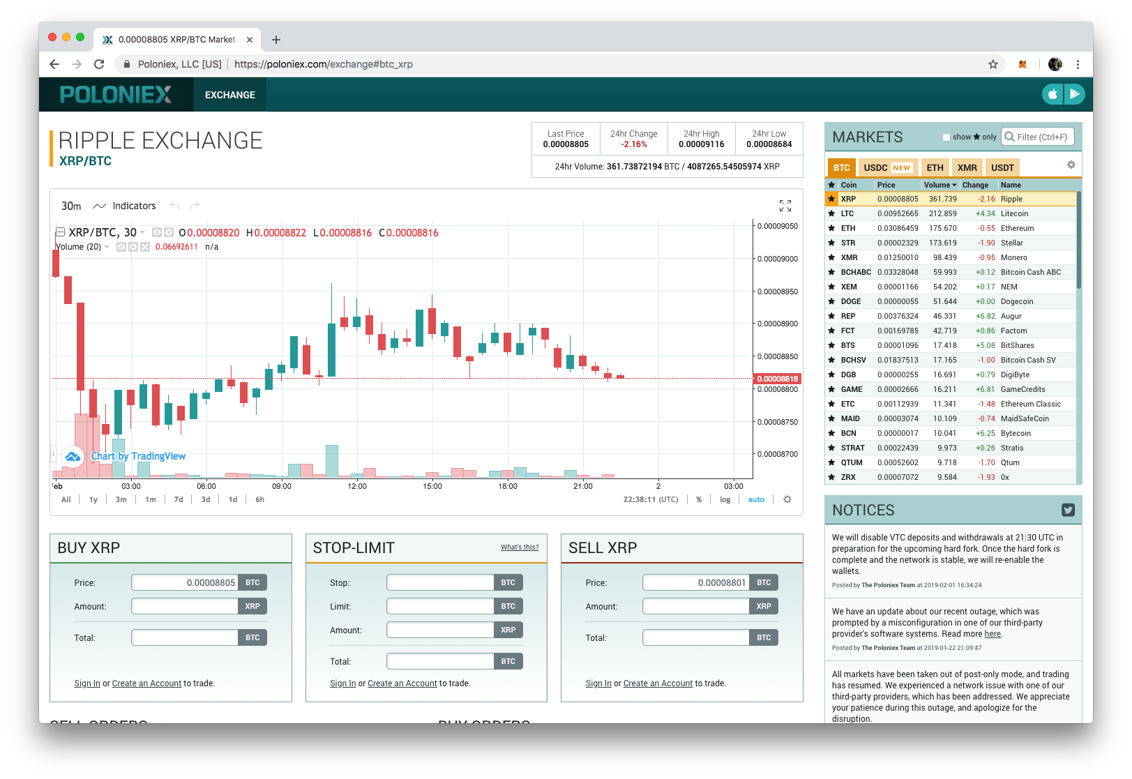Undo last chart action
Screen dimensions: 1132x779
click(x=175, y=206)
